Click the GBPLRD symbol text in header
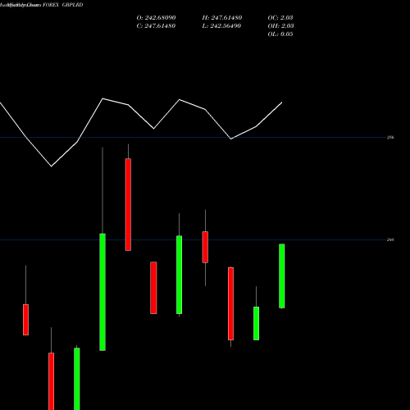The height and width of the screenshot is (410, 410). 73,5
